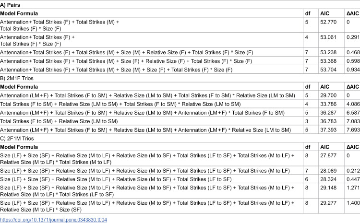Select the AIC value 27.877
This screenshot has height=223, width=360.
(328, 155)
